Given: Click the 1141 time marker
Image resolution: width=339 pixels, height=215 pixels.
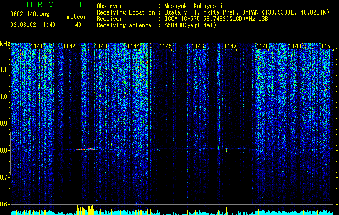Looking at the screenshot, I should click(x=37, y=46).
